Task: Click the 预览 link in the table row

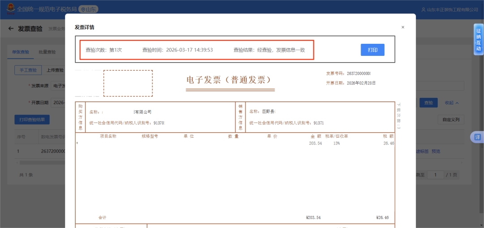Action: click(x=436, y=151)
